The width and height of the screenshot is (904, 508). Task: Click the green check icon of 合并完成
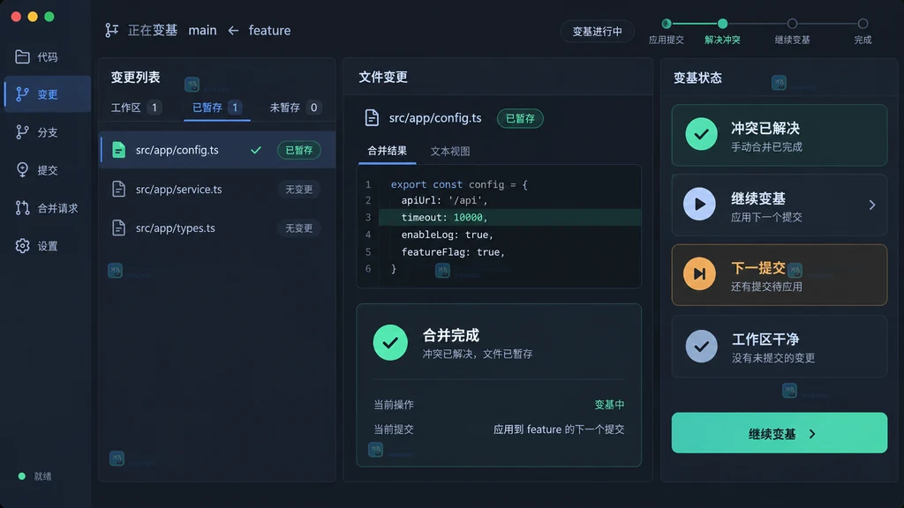[x=390, y=343]
